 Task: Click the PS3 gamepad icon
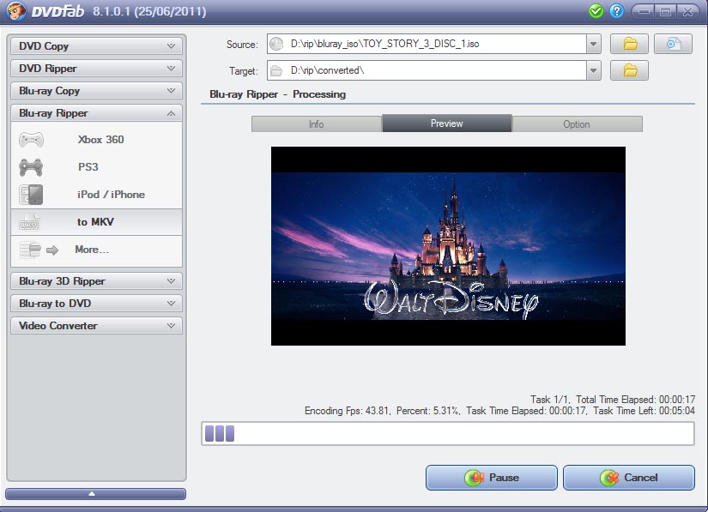pos(32,166)
